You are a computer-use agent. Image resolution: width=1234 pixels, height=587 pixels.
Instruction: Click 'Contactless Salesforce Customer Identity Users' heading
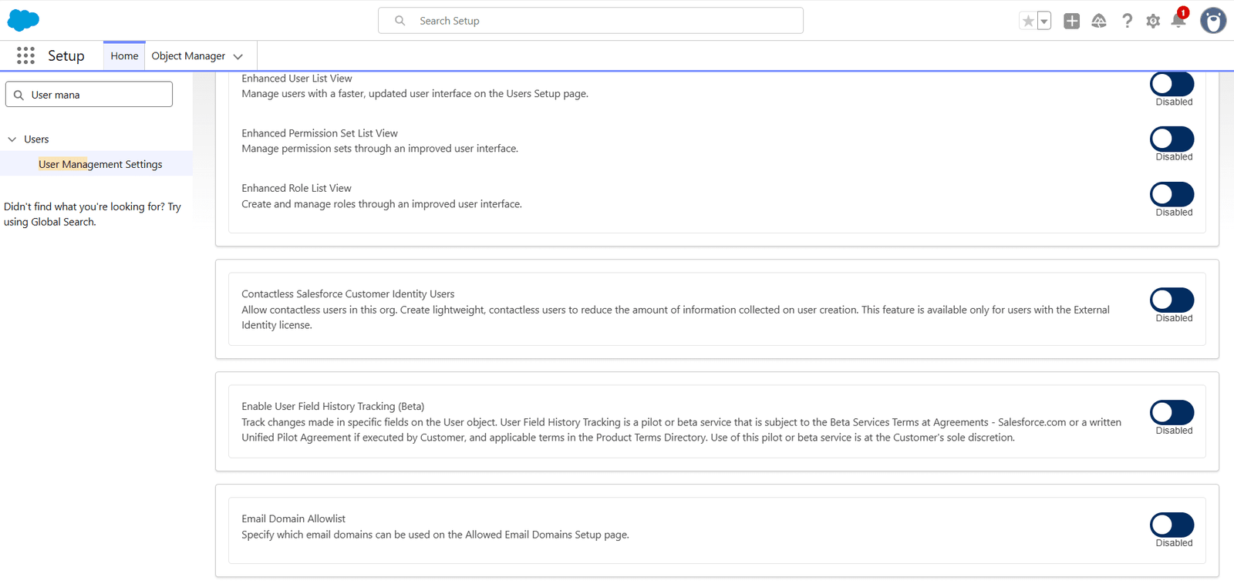tap(348, 293)
